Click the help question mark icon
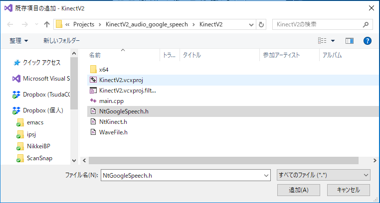 coord(368,40)
